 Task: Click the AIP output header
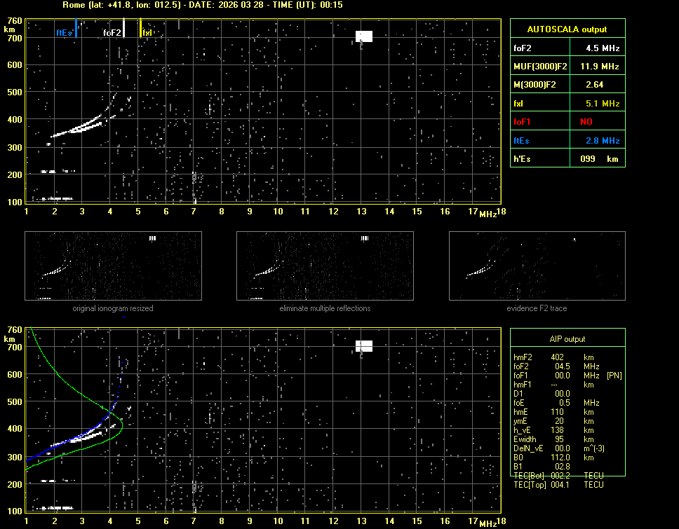click(x=567, y=339)
